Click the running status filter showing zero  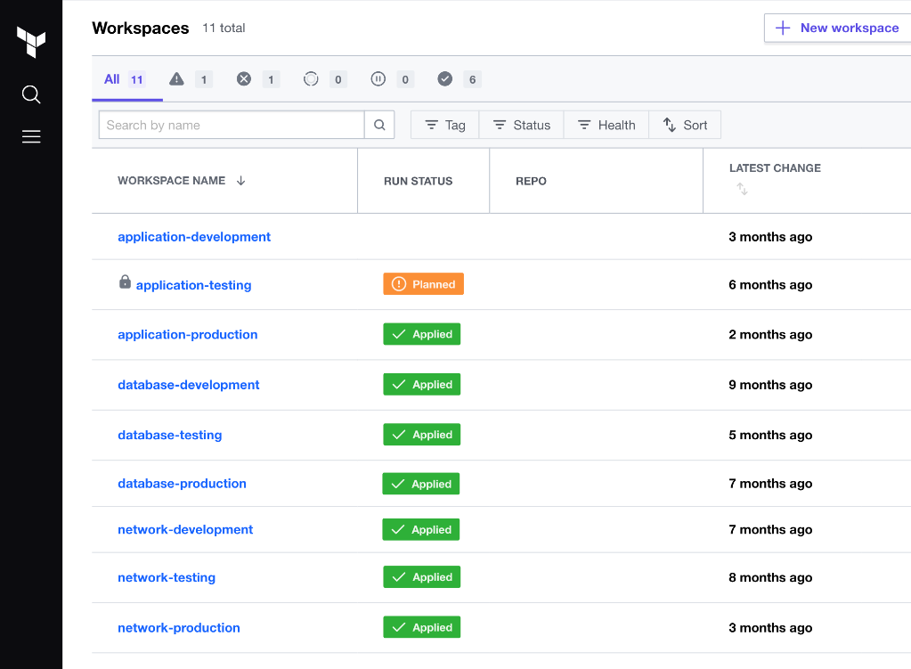pos(312,78)
